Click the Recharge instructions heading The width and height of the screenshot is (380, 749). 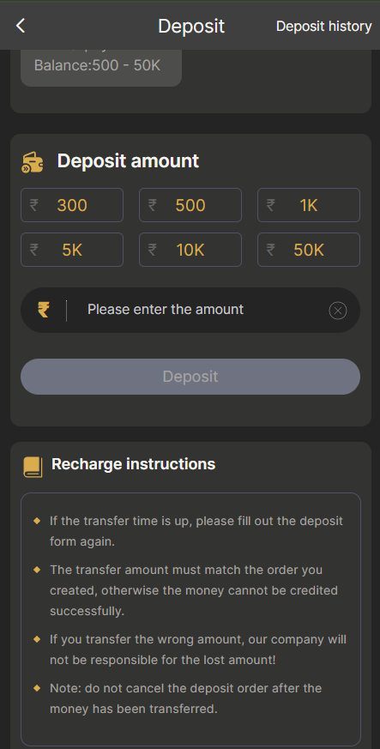133,464
